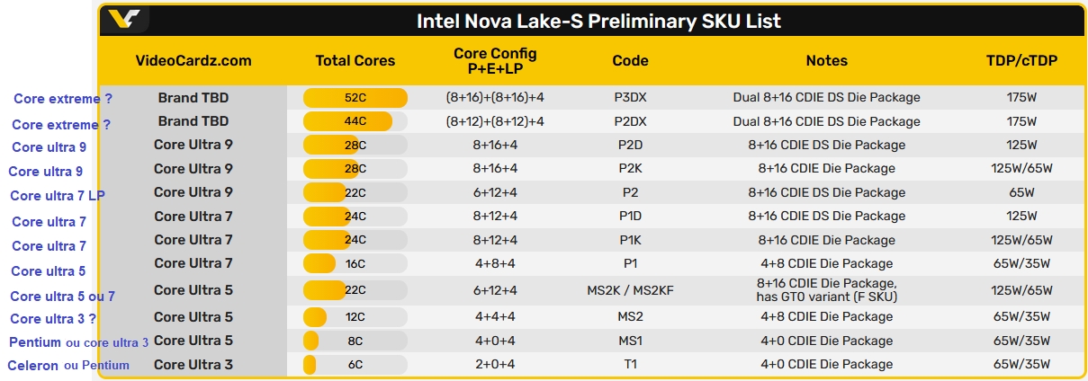Select the T1 code cell
This screenshot has height=381, width=1088.
(x=630, y=365)
